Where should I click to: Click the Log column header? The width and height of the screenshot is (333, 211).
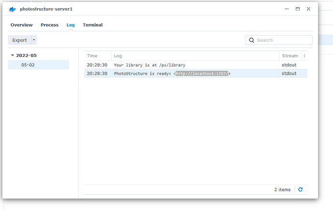(195, 55)
